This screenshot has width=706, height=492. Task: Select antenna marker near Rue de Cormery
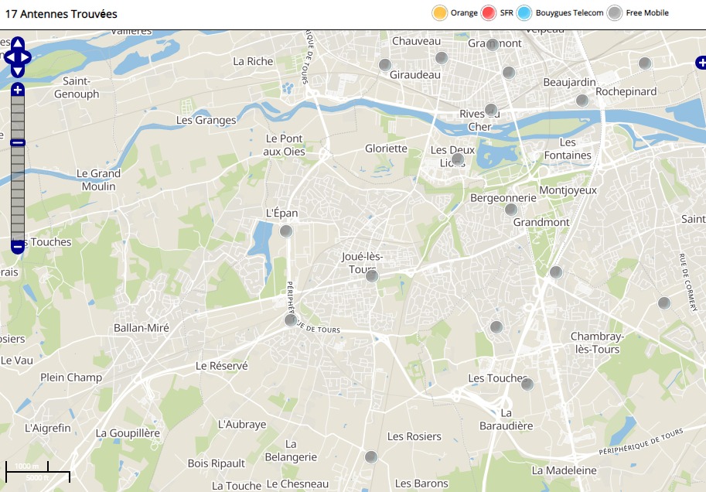(664, 302)
